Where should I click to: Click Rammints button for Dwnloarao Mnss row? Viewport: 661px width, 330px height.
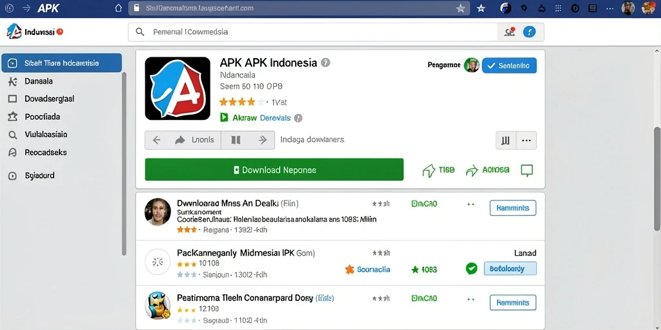point(513,208)
